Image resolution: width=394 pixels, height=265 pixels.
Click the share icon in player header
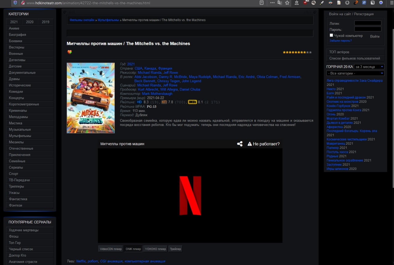coord(240,144)
